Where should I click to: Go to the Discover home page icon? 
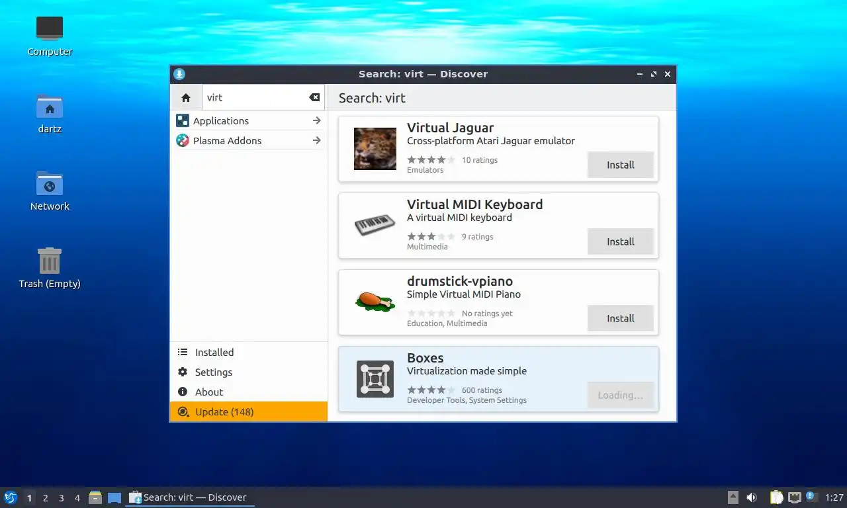[186, 97]
